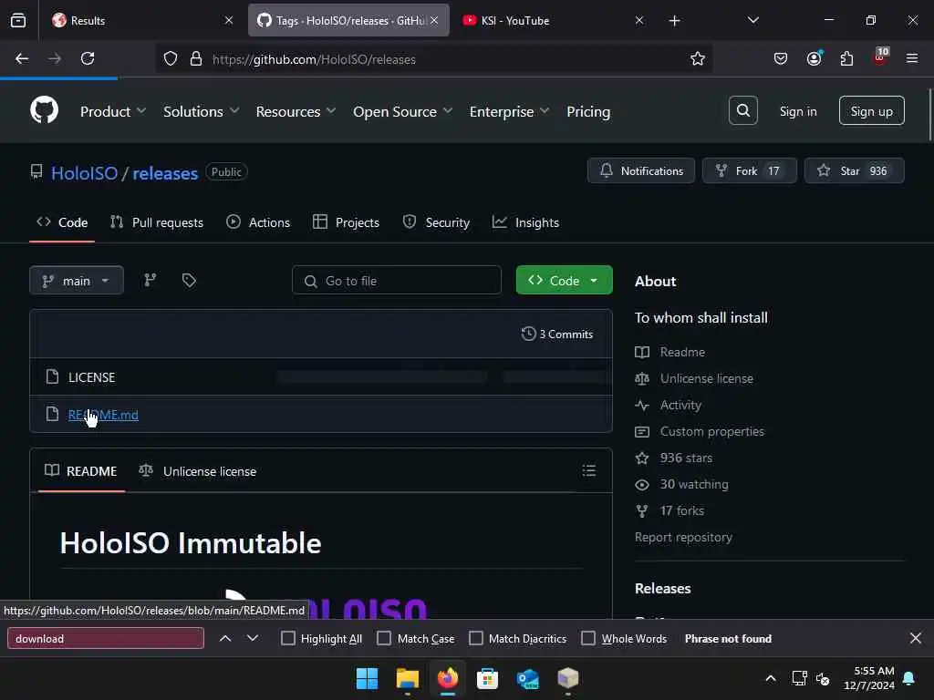Viewport: 934px width, 700px height.
Task: Open the tags icon beside branches
Action: point(189,281)
